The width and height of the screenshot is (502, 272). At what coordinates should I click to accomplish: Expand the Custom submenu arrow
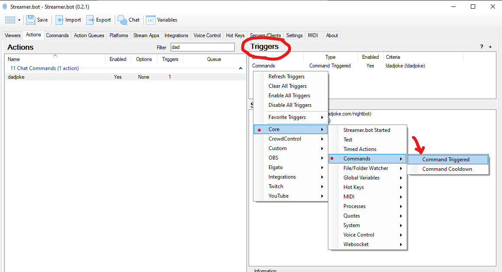[322, 149]
